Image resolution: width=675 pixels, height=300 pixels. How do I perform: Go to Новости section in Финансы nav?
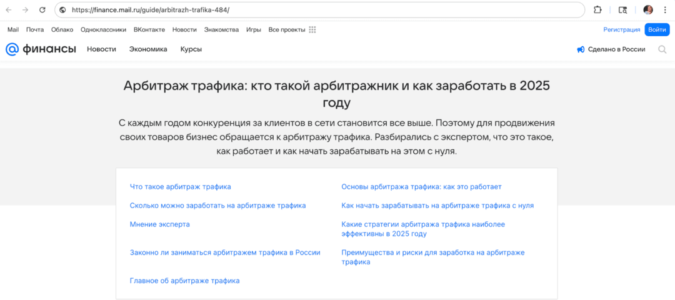pyautogui.click(x=102, y=49)
